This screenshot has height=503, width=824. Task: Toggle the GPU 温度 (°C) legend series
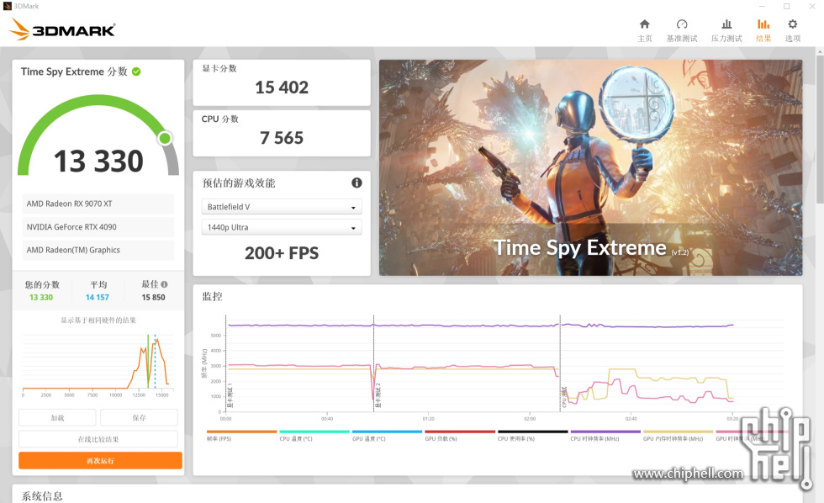[x=387, y=436]
